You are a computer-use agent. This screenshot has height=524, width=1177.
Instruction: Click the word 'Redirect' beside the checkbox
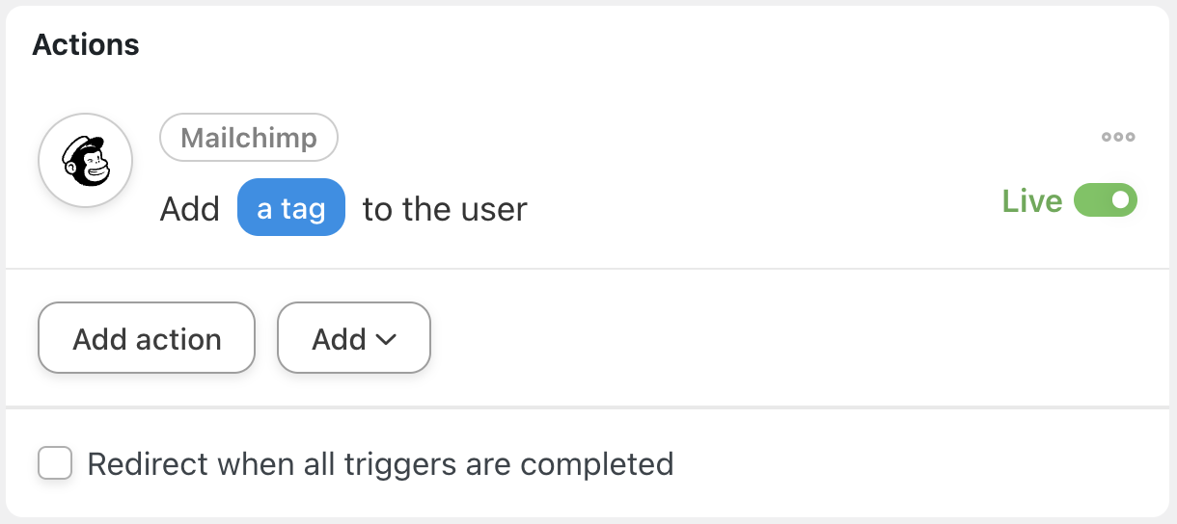pos(148,464)
